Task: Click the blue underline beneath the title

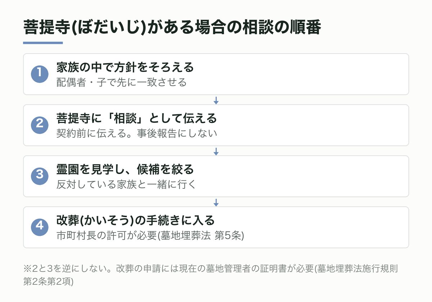Action: [x=43, y=43]
